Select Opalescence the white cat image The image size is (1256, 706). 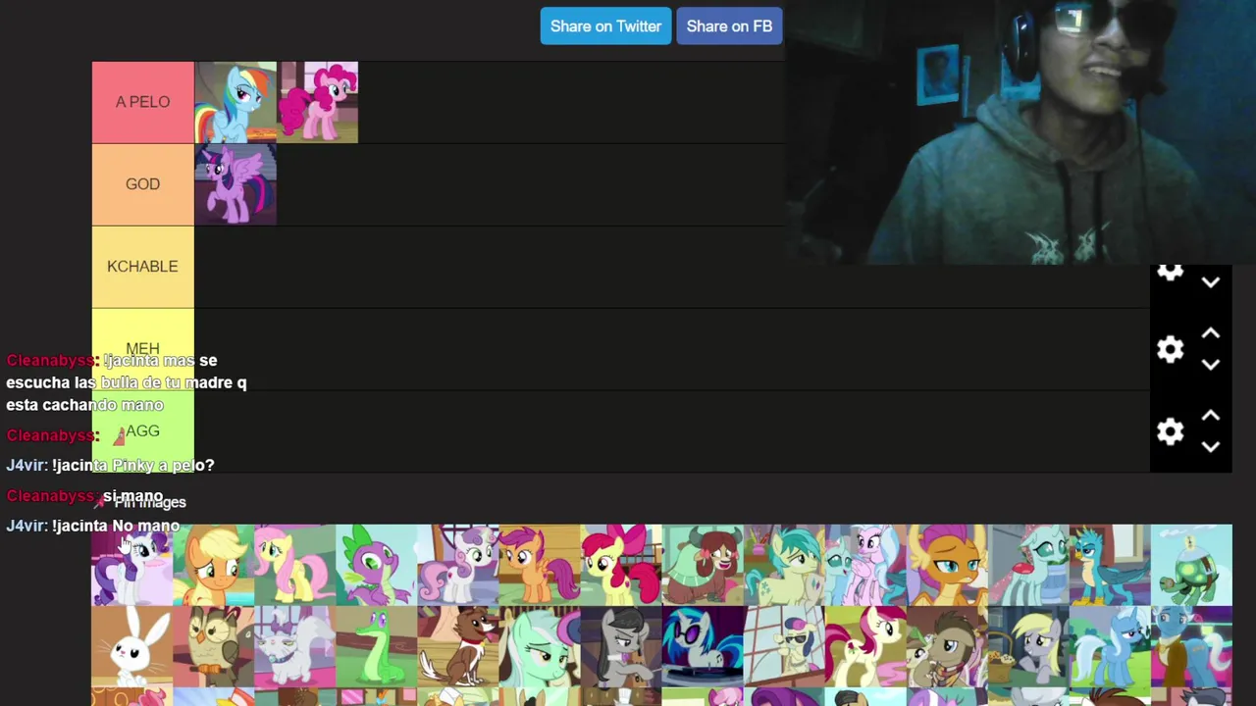[x=294, y=646]
